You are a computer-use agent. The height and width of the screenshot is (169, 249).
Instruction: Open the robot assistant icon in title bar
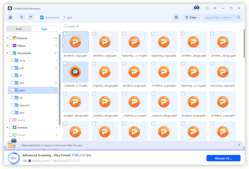point(197,7)
